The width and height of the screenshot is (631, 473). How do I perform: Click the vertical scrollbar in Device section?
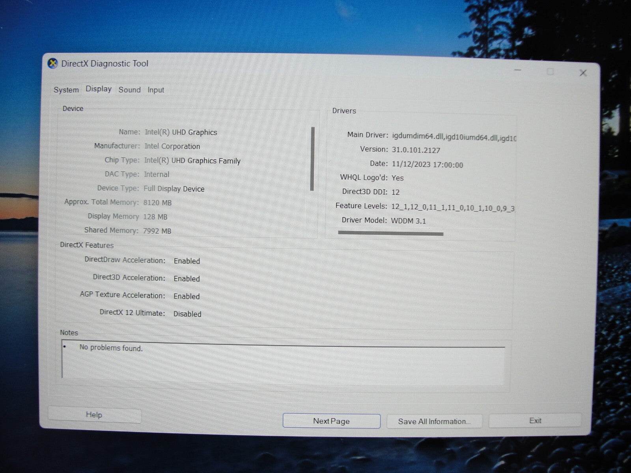click(x=312, y=158)
